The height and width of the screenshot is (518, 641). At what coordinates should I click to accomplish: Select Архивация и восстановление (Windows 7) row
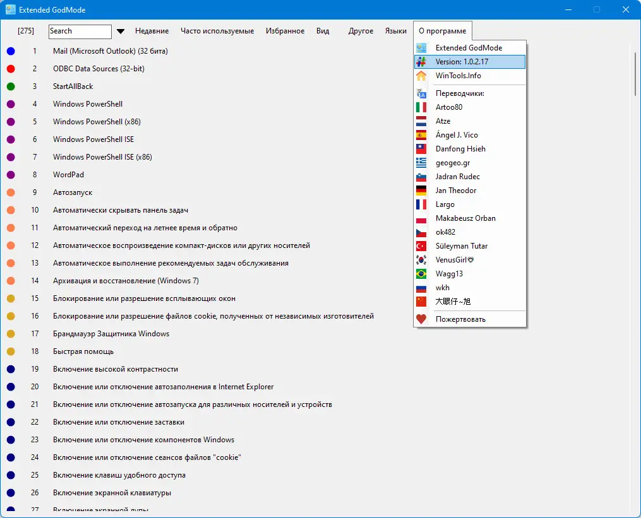click(x=126, y=281)
